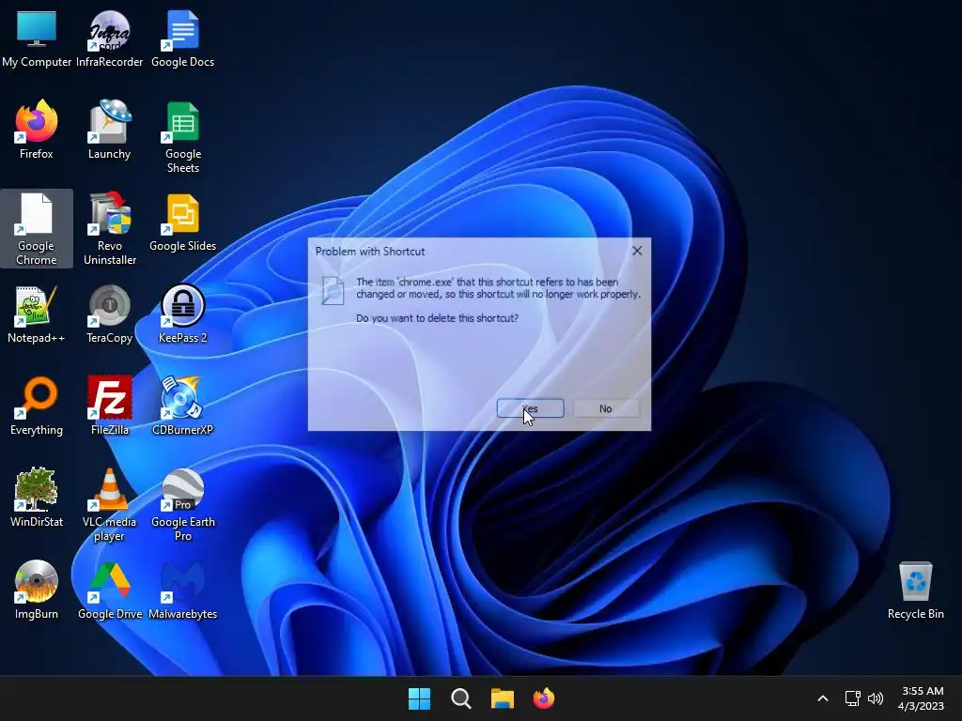Select the Revo Uninstaller desktop shortcut
962x721 pixels.
(109, 228)
